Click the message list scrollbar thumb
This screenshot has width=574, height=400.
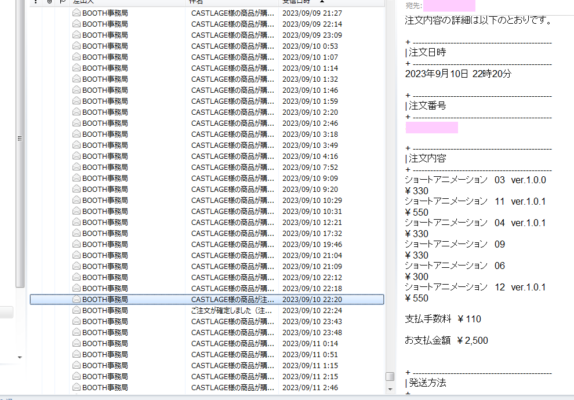pyautogui.click(x=390, y=377)
